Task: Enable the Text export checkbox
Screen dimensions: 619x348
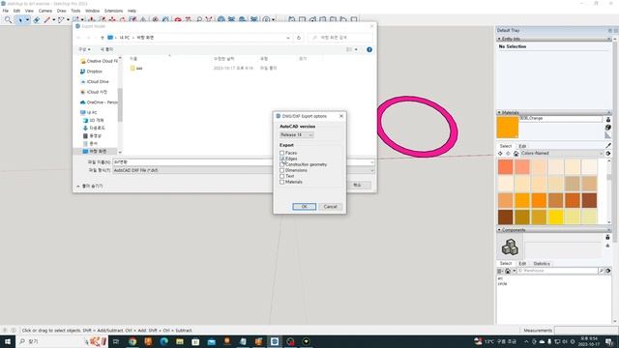Action: pyautogui.click(x=281, y=176)
